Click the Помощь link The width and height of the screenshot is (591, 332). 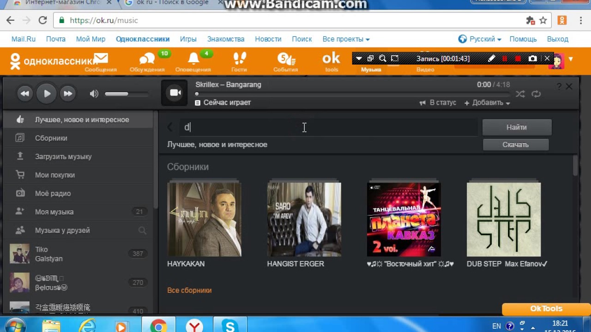(523, 39)
